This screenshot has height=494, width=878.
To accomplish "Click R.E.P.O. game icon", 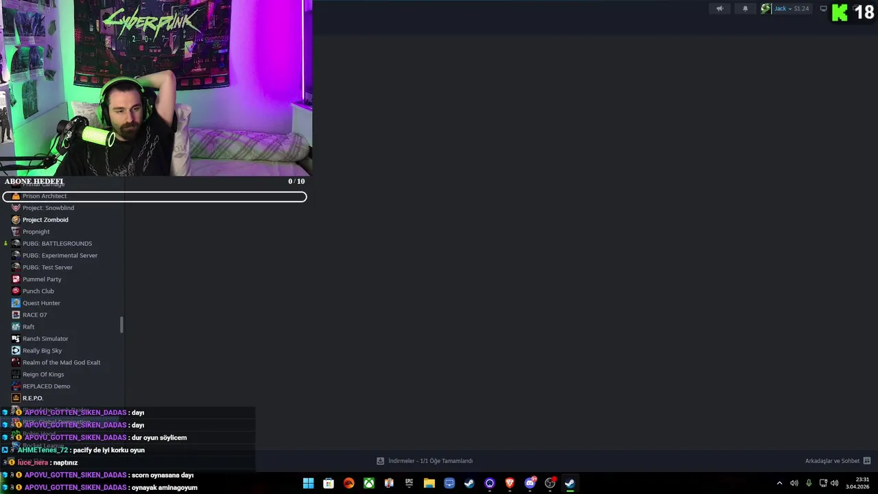I will click(16, 398).
